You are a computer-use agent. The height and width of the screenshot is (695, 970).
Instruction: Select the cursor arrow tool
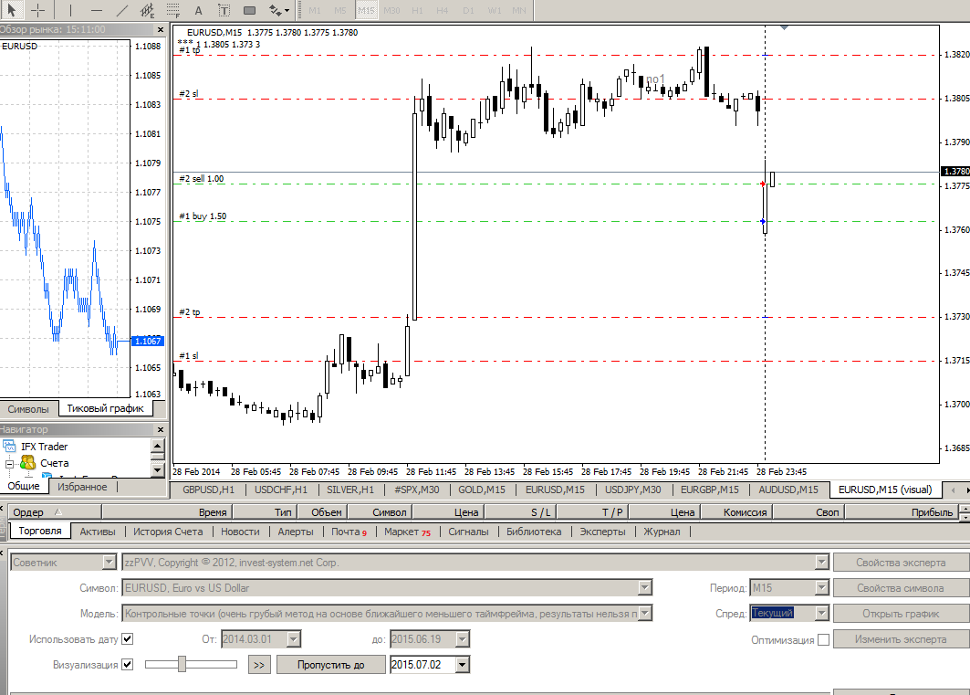pyautogui.click(x=11, y=10)
